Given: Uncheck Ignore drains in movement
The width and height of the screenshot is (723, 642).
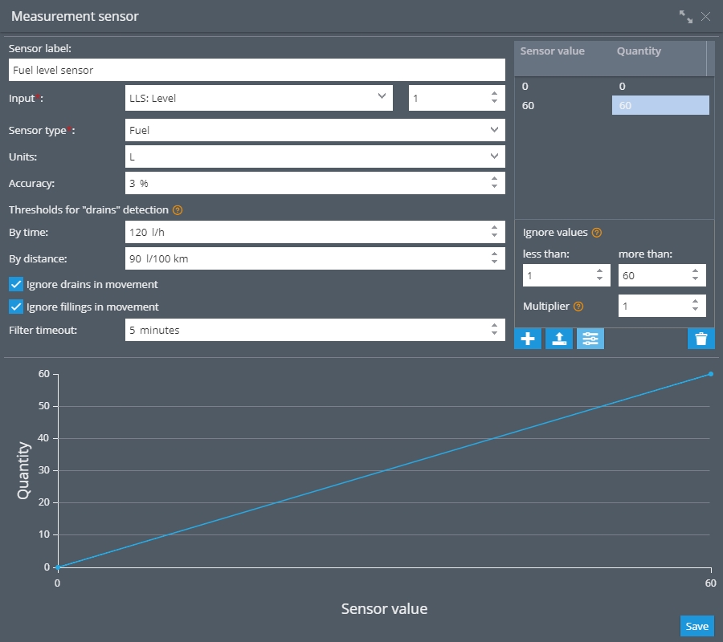Looking at the screenshot, I should [x=16, y=284].
